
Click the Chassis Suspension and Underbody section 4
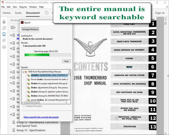pyautogui.click(x=134, y=50)
